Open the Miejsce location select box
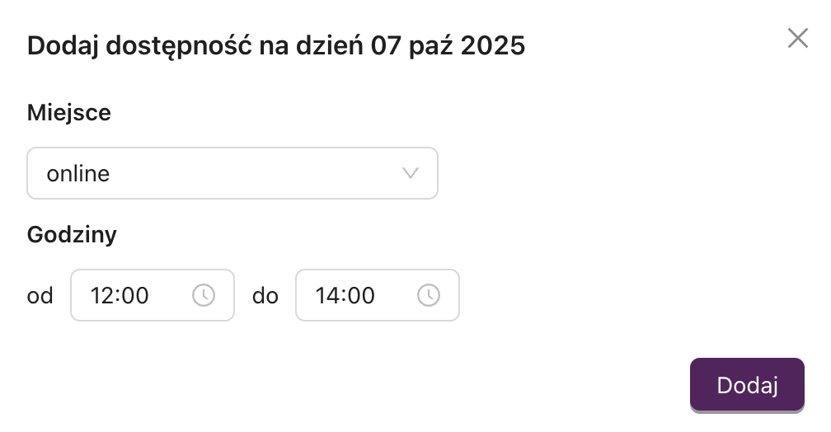Screen dimensions: 831x432 tap(232, 173)
